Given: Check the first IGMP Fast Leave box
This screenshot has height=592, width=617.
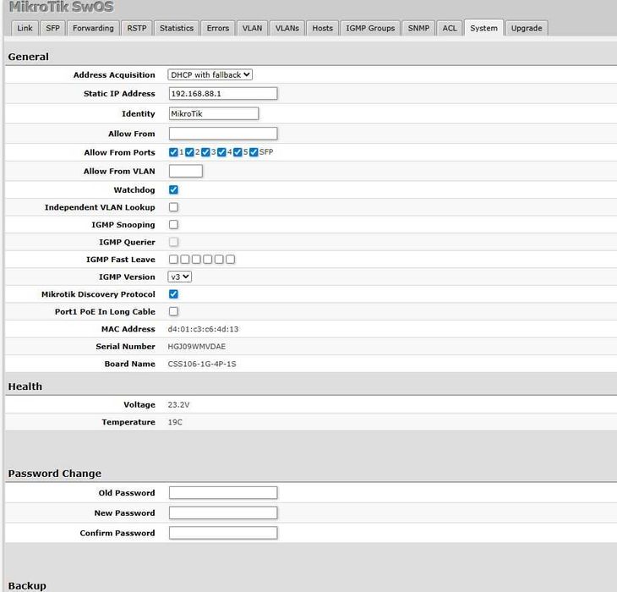Looking at the screenshot, I should click(x=173, y=260).
